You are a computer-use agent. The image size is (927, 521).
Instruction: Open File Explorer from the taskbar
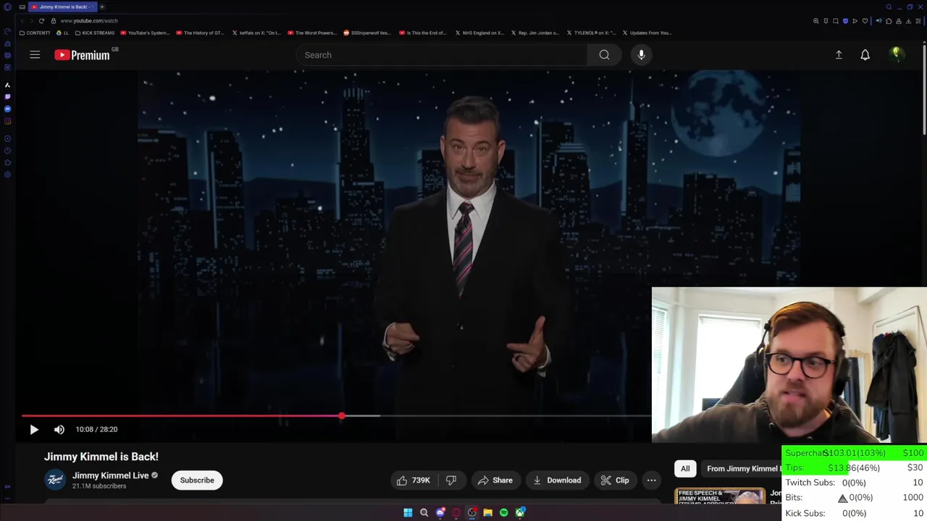click(487, 512)
